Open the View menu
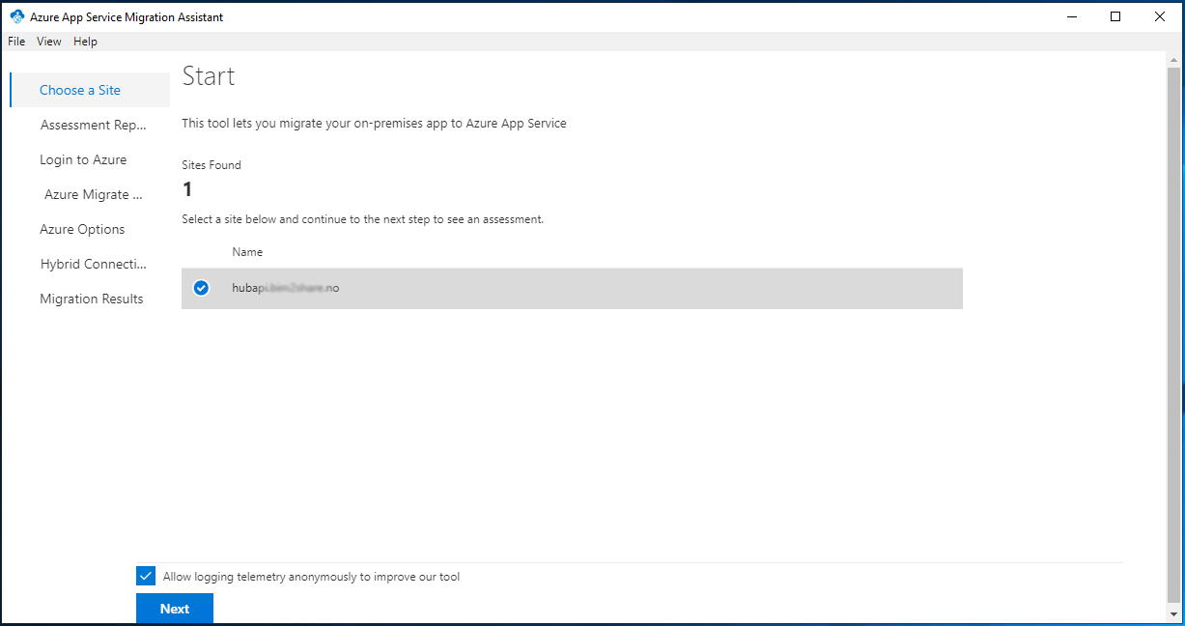This screenshot has height=626, width=1185. click(x=49, y=42)
